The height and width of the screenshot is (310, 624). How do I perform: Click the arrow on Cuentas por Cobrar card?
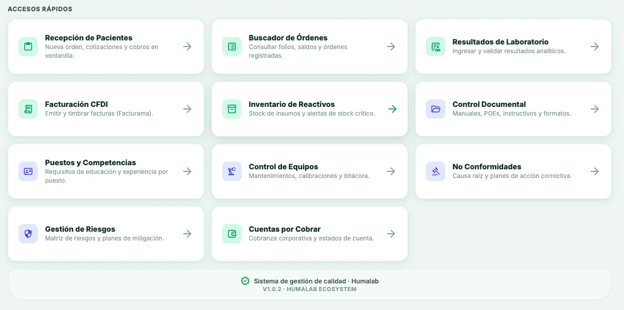pyautogui.click(x=391, y=234)
